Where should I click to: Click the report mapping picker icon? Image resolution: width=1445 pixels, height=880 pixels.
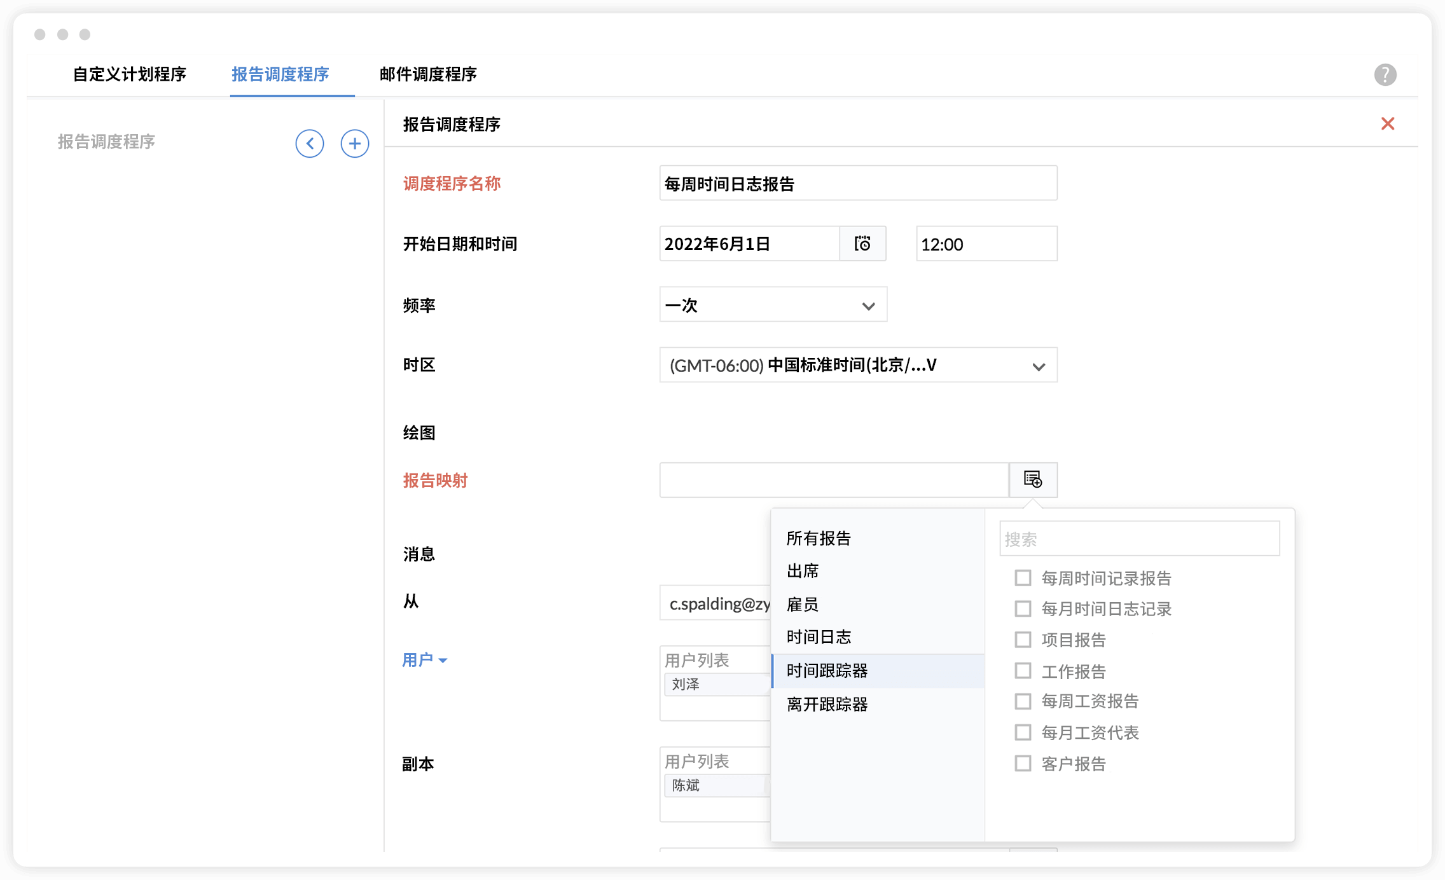[x=1032, y=479]
